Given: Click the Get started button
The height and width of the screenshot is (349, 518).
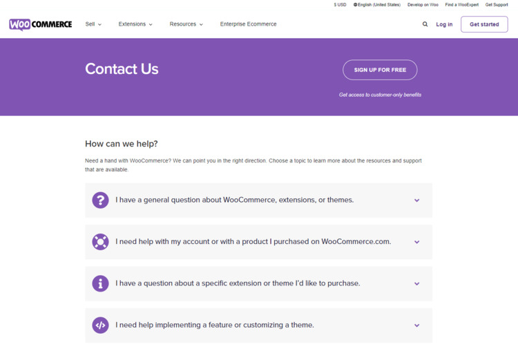Looking at the screenshot, I should [x=484, y=24].
